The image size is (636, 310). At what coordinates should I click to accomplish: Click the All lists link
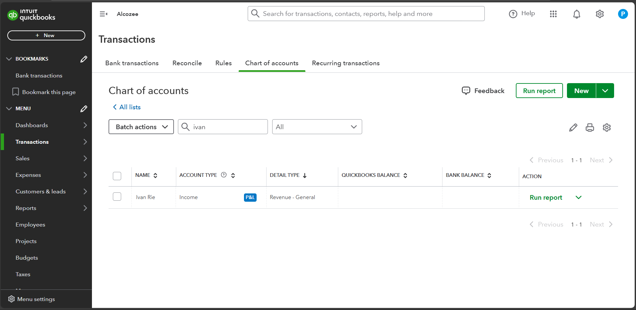click(127, 107)
